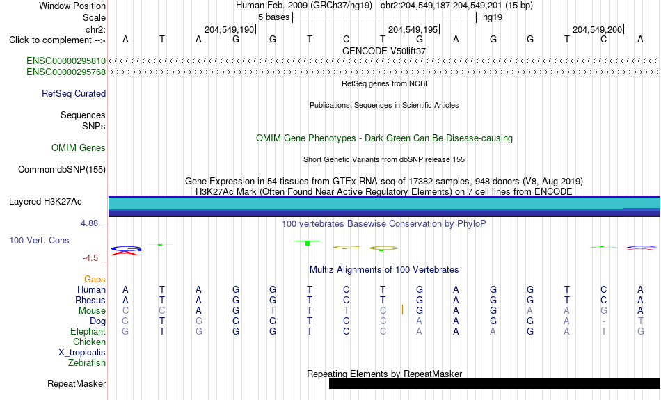The height and width of the screenshot is (400, 661).
Task: Select the ENSG00000295768 gene label
Action: 66,72
